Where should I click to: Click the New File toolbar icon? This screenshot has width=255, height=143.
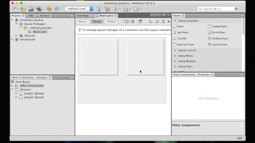click(16, 9)
